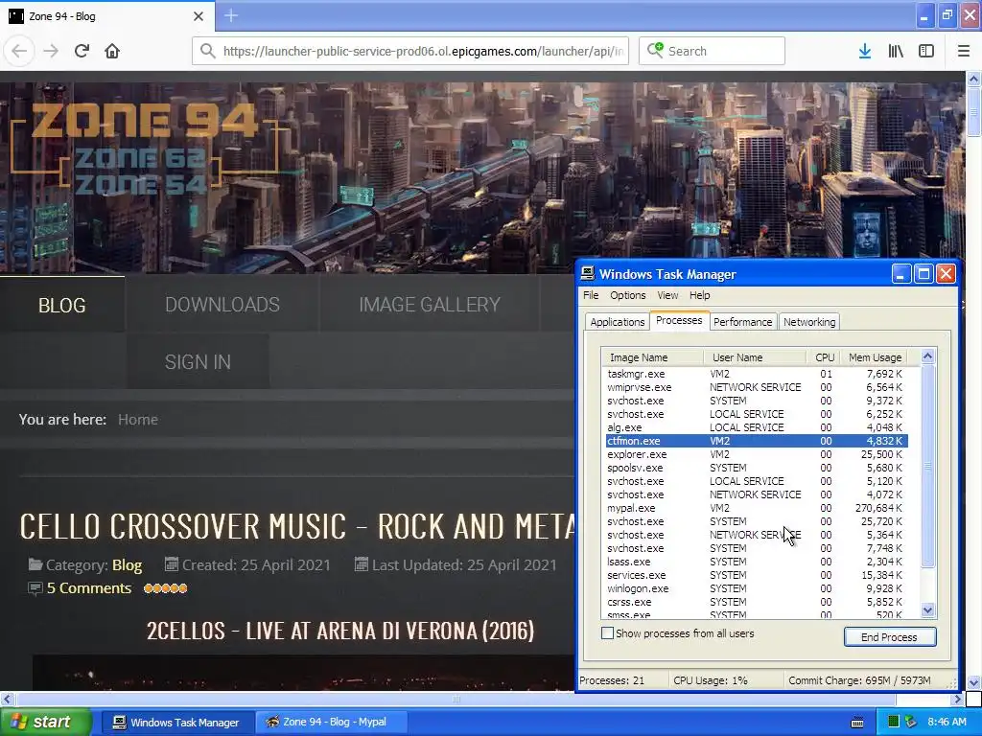Open the Start menu
Image resolution: width=982 pixels, height=736 pixels.
point(45,722)
